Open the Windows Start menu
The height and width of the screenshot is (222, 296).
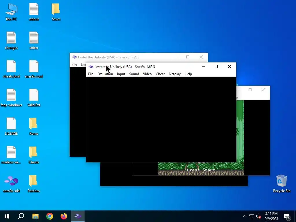pos(7,216)
